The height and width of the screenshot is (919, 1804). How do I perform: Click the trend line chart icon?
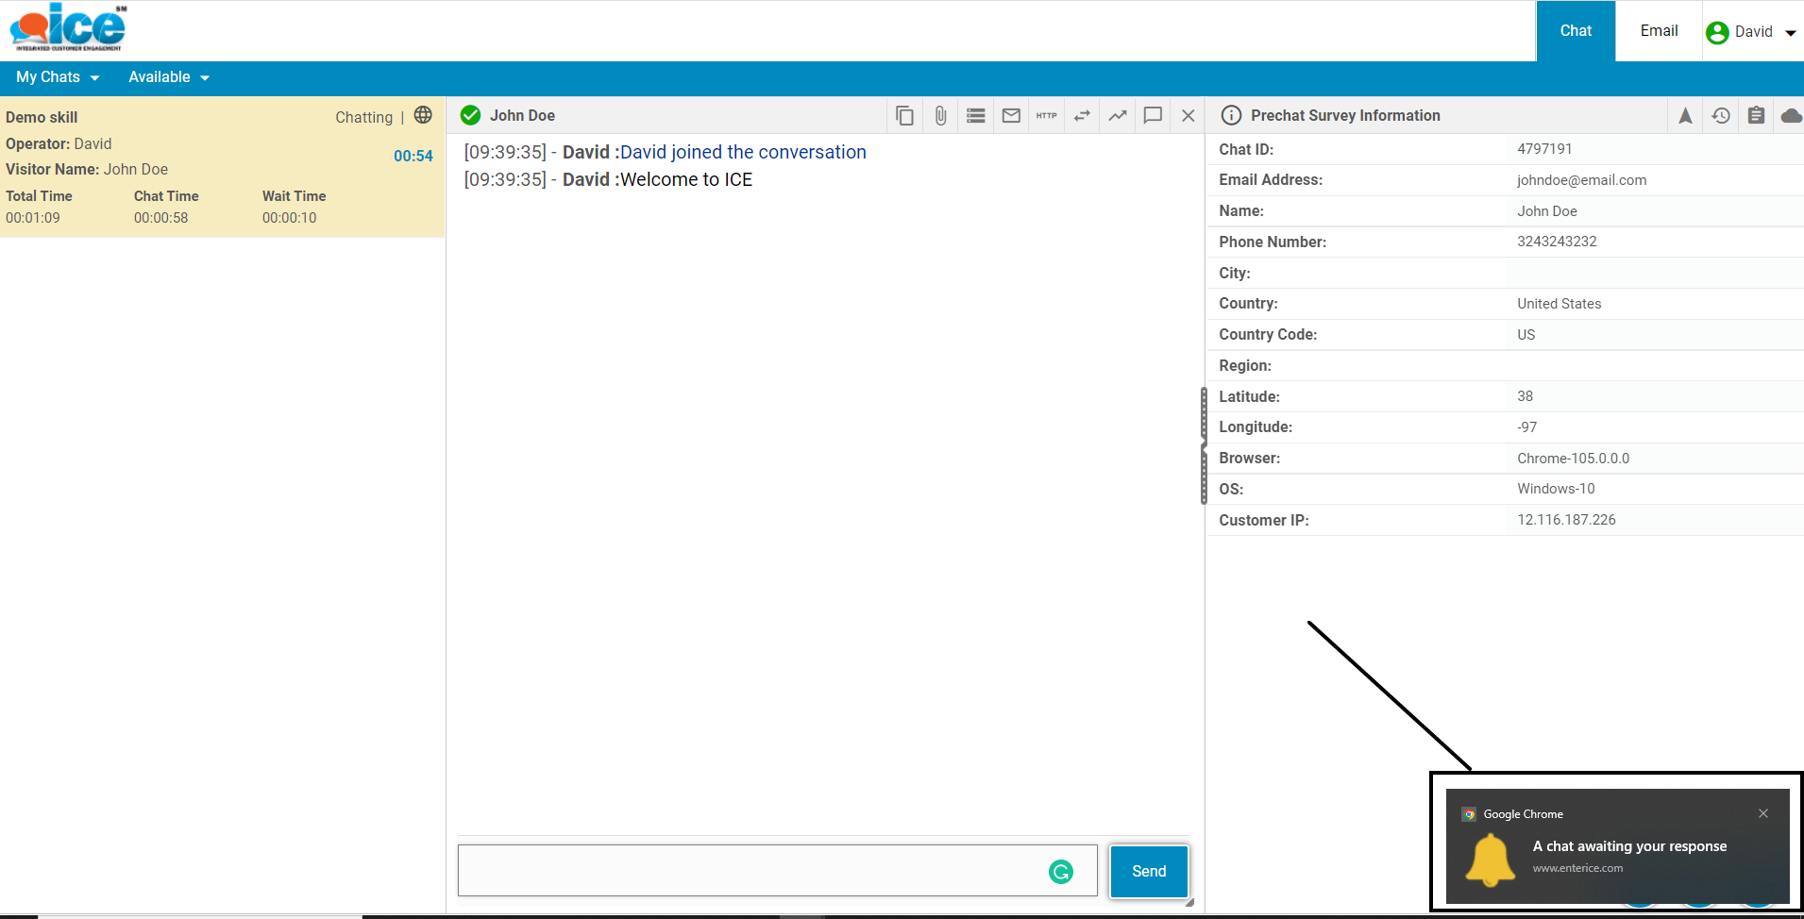[x=1118, y=115]
